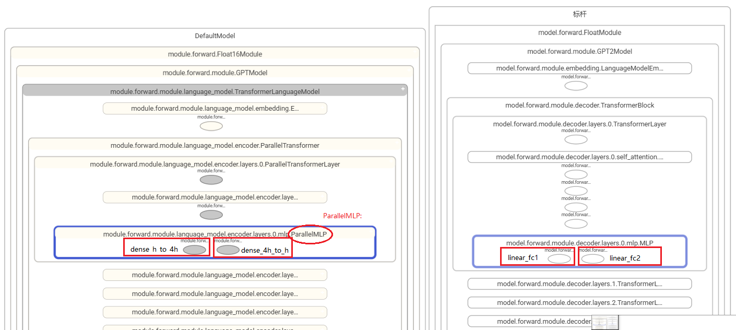
Task: Select the module.forward.Float16Module header
Action: pos(215,54)
